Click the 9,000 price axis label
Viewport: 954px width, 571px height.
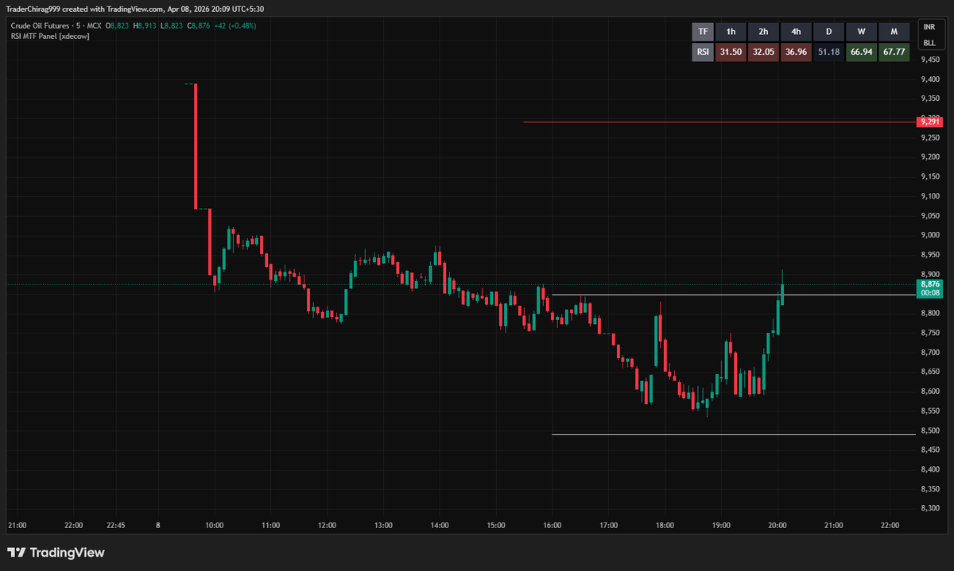tap(930, 235)
